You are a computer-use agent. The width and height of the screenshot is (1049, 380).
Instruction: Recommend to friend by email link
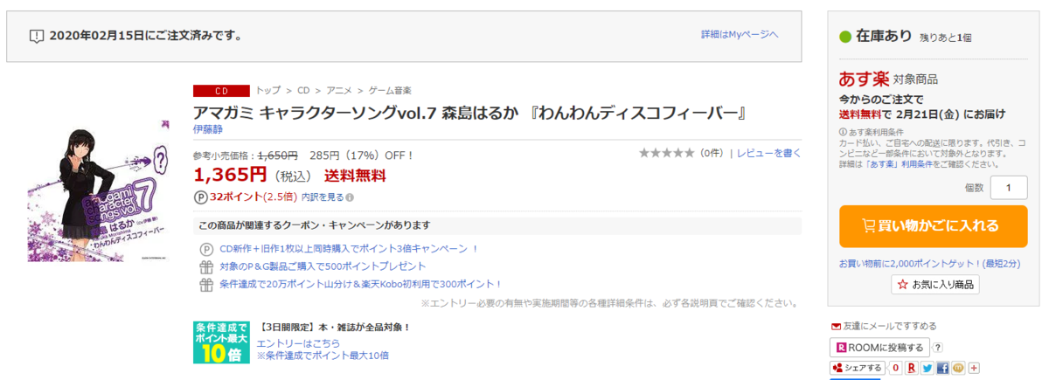(x=883, y=326)
